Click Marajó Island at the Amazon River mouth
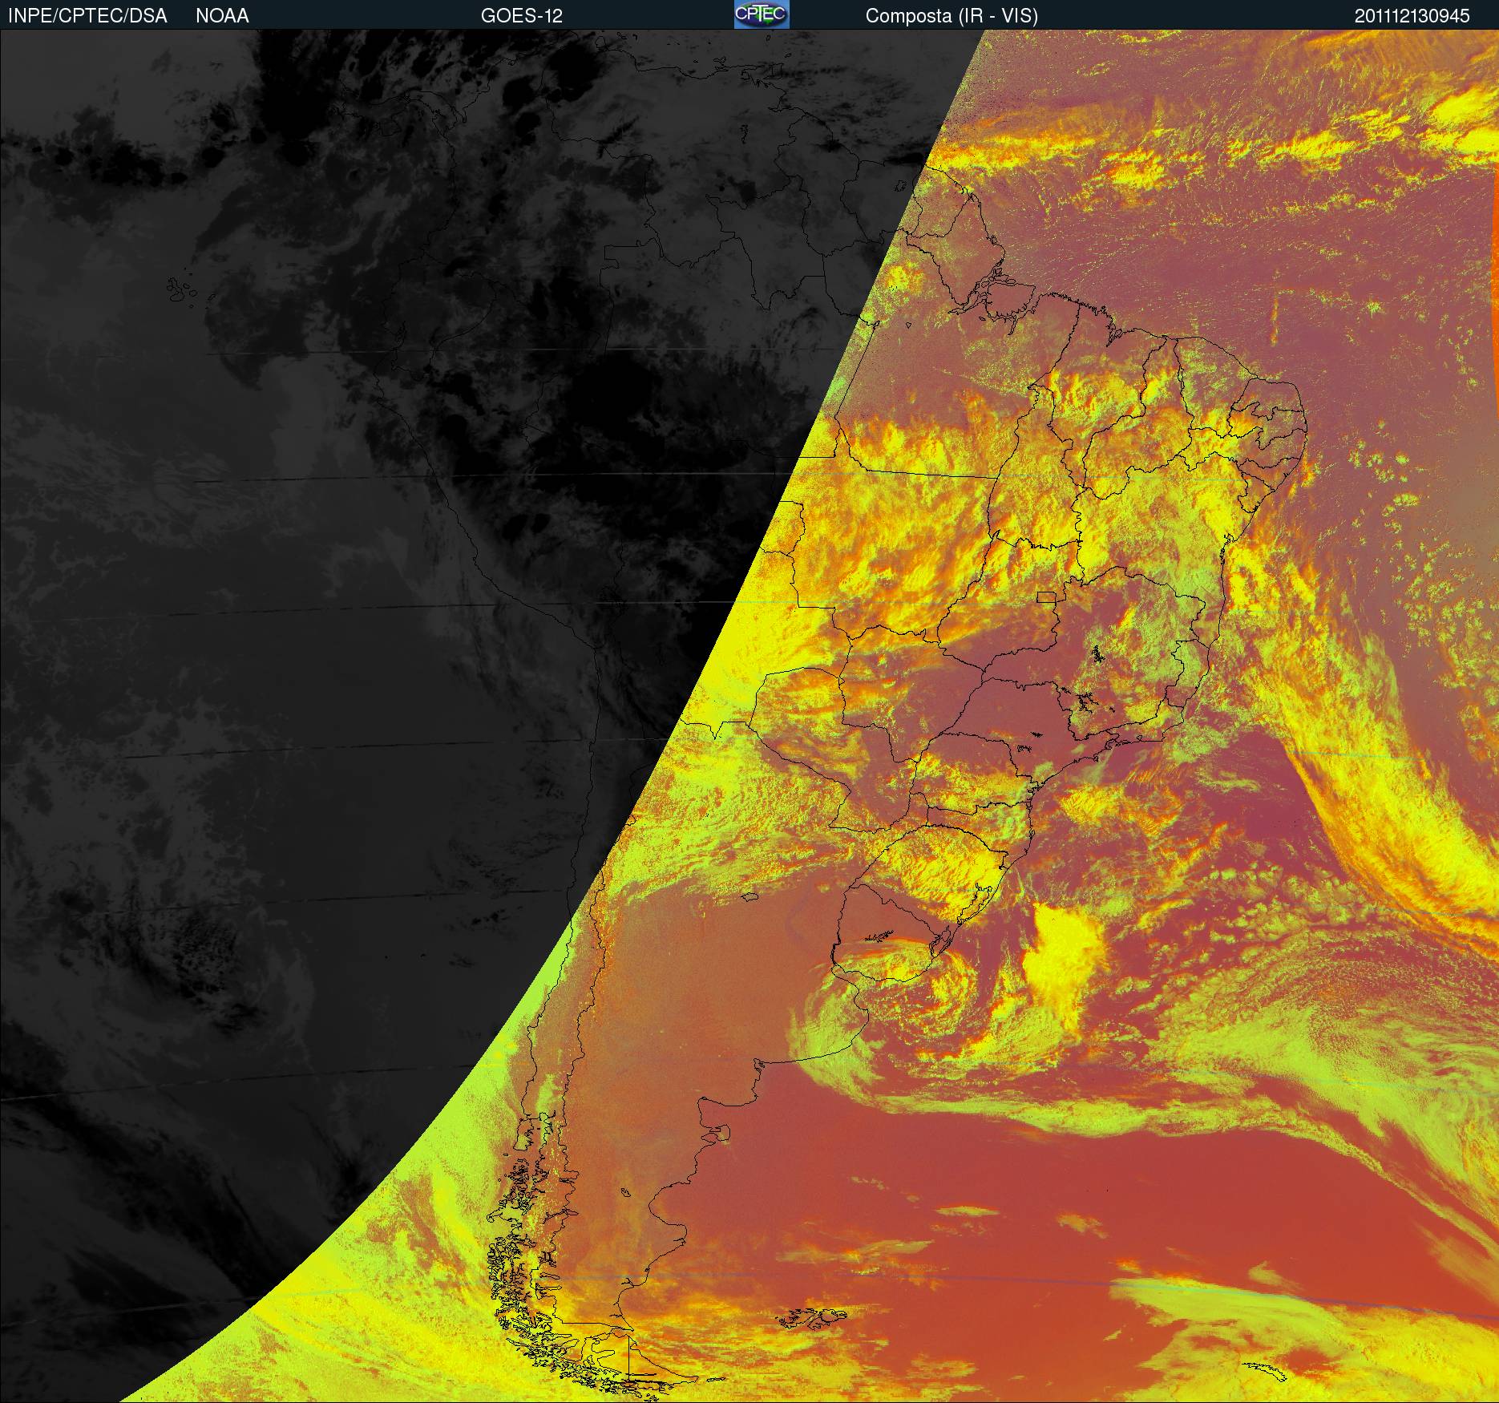This screenshot has height=1403, width=1499. click(996, 286)
